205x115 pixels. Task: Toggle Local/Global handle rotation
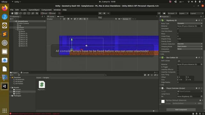pos(52,13)
